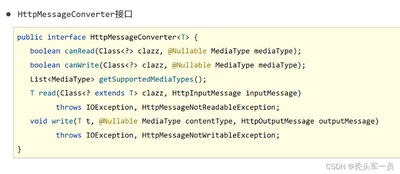Screen dimensions: 400x174
Task: Click the inputMessage parameter name
Action: 273,93
